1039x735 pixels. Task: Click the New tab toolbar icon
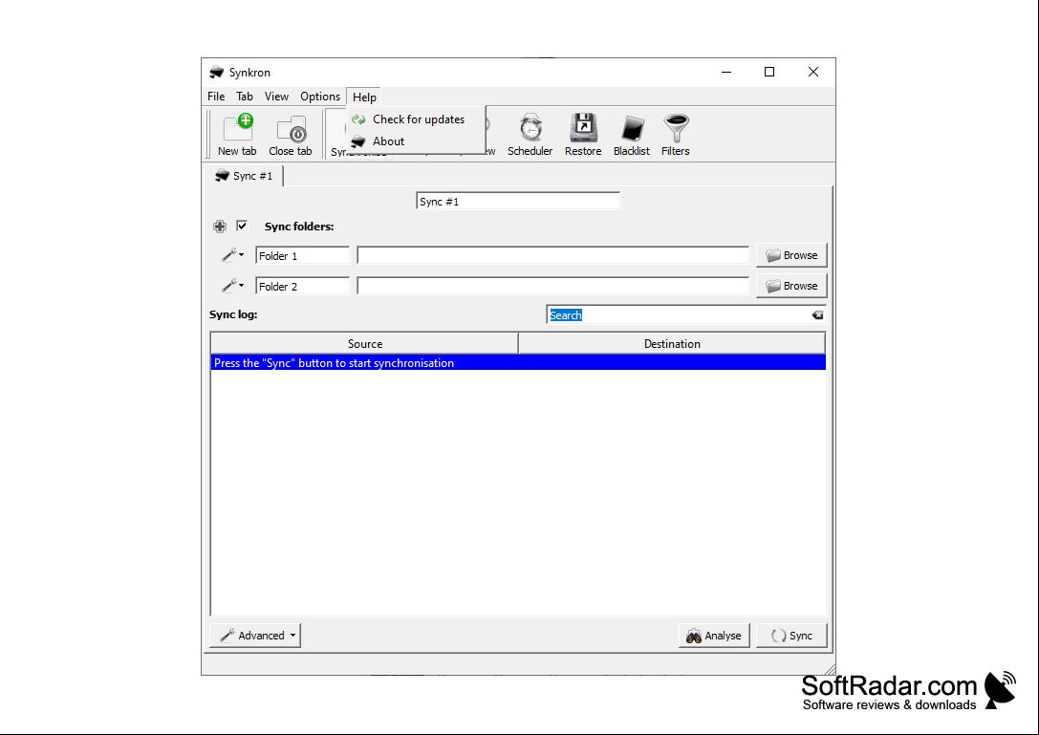[x=237, y=135]
